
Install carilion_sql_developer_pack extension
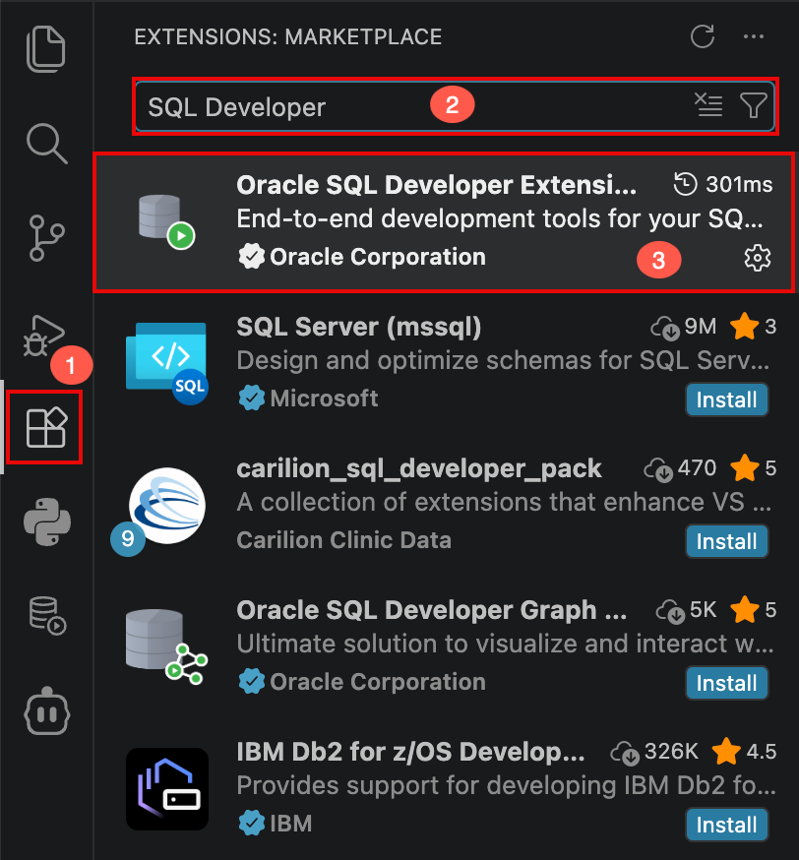(726, 541)
